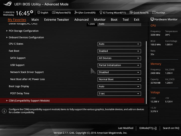
Task: Click the 1.200V DRAM voltage value
Action: pyautogui.click(x=92, y=24)
